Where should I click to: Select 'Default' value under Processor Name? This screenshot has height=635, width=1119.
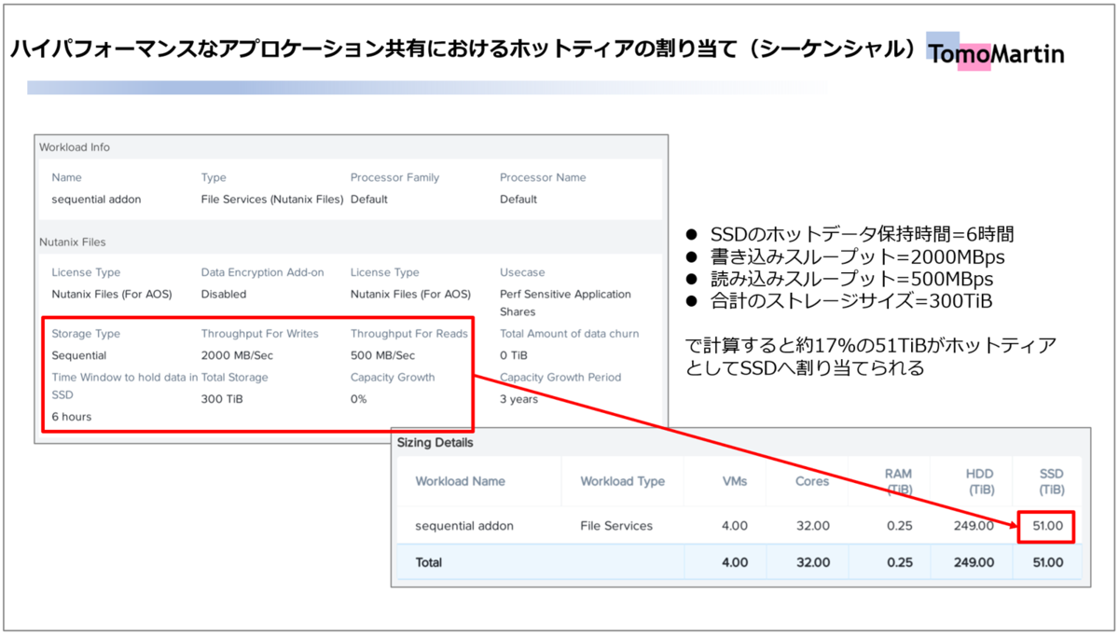pyautogui.click(x=518, y=199)
